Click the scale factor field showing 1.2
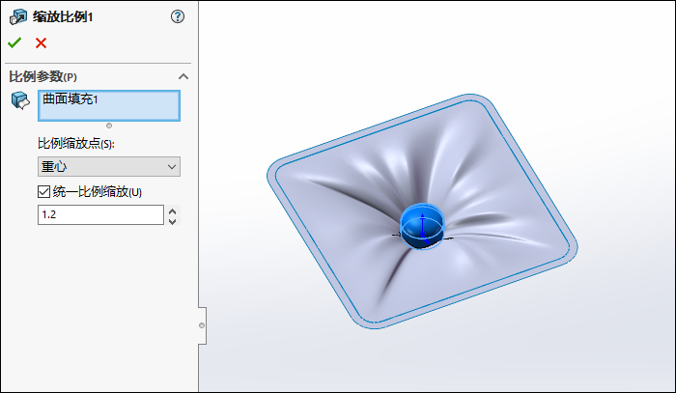 coord(100,214)
